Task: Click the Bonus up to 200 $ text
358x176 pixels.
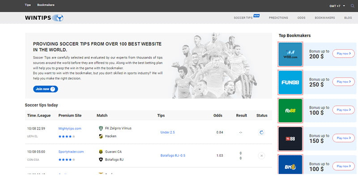Action: tap(319, 54)
